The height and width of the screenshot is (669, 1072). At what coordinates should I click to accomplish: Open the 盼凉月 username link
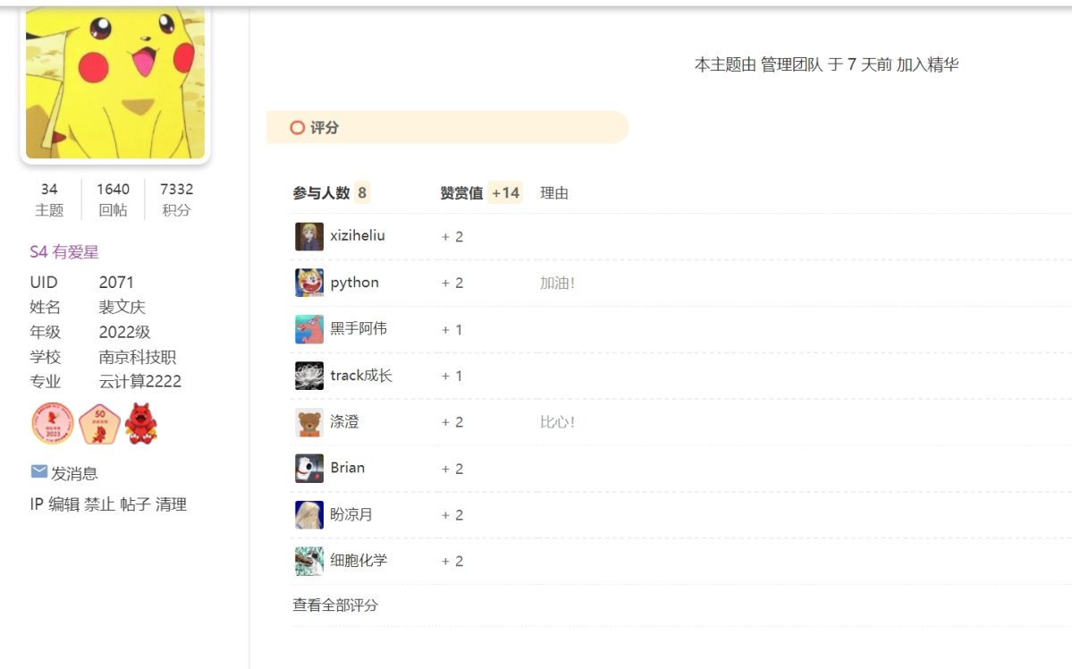click(x=351, y=514)
